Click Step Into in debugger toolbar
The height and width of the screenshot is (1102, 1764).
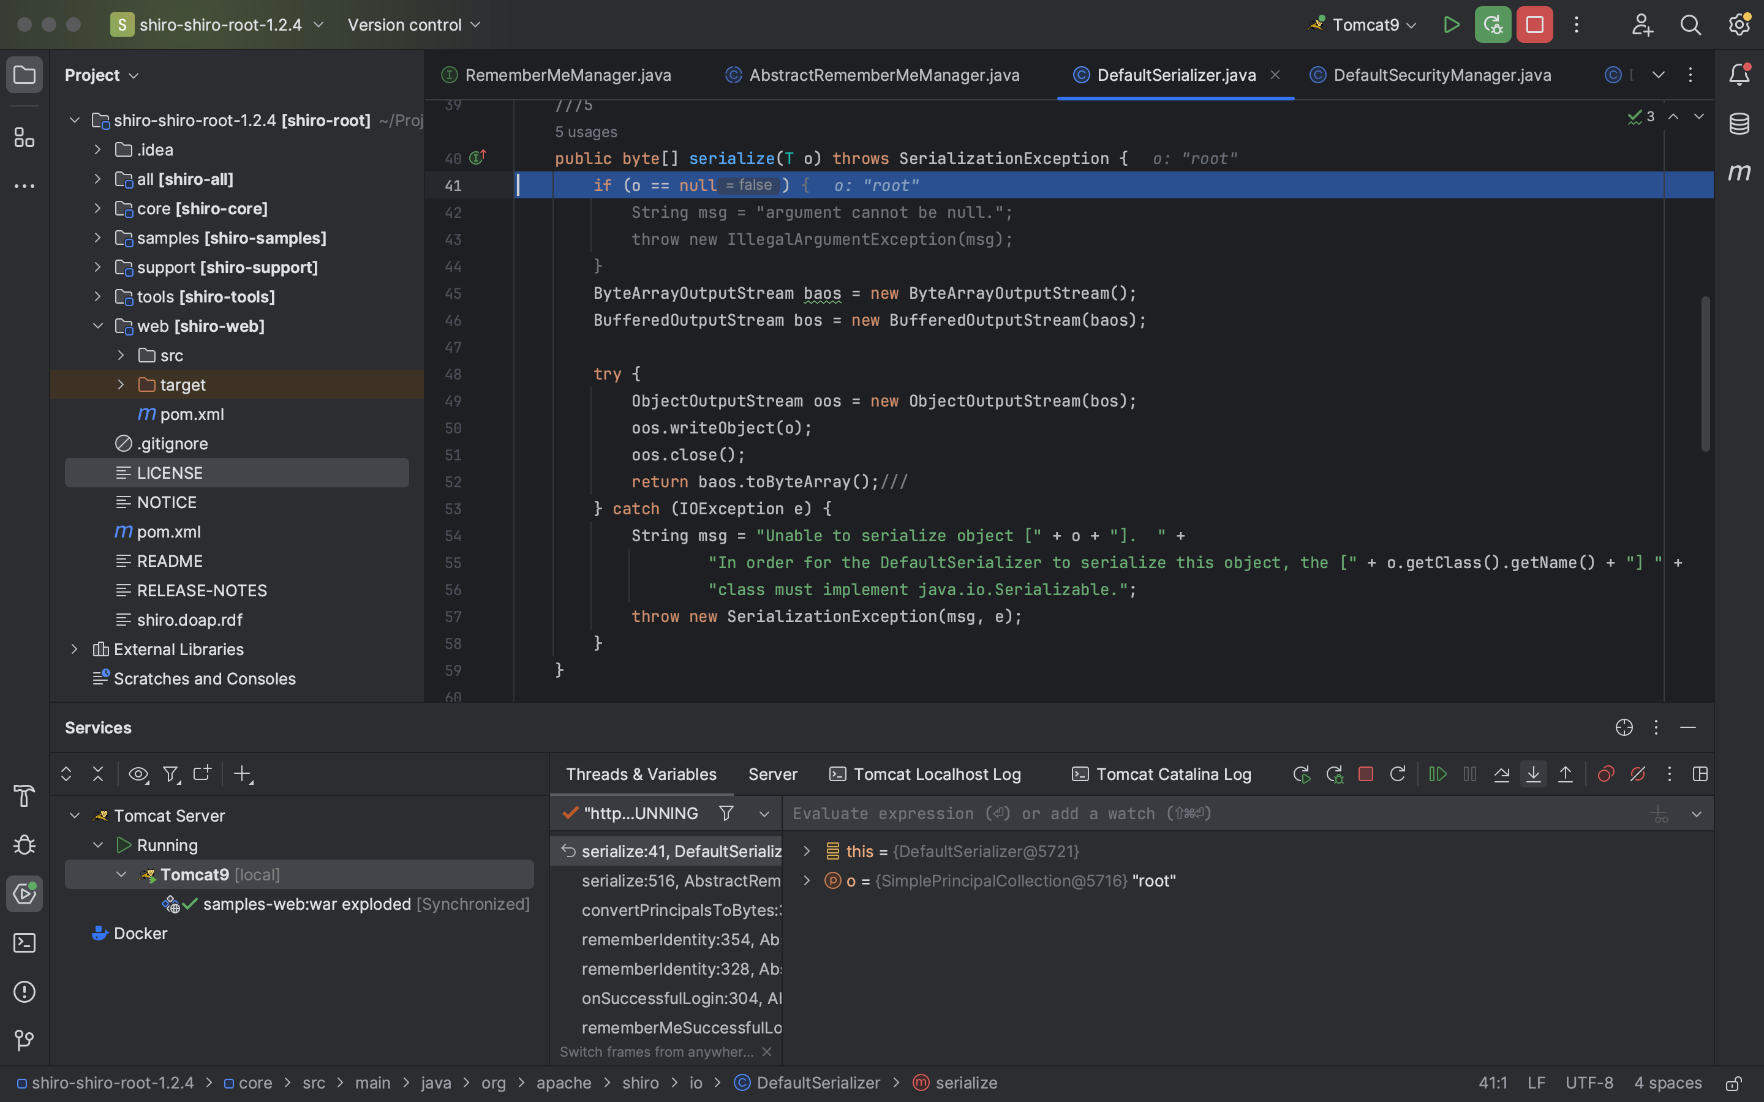point(1534,774)
